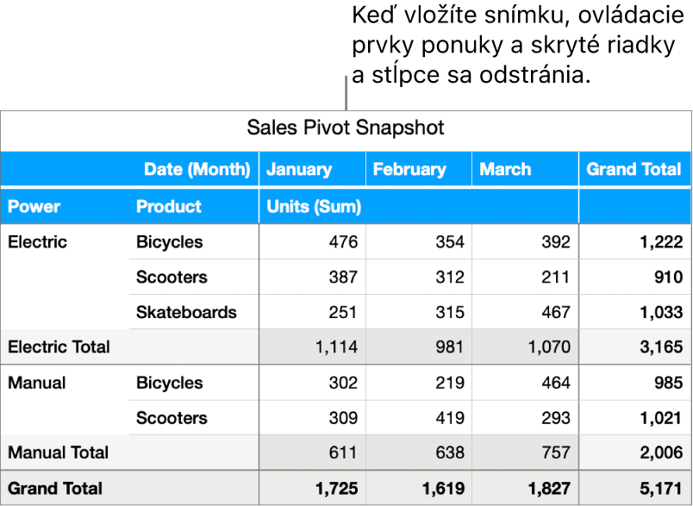Click the cell containing 476
The height and width of the screenshot is (506, 693).
point(342,242)
